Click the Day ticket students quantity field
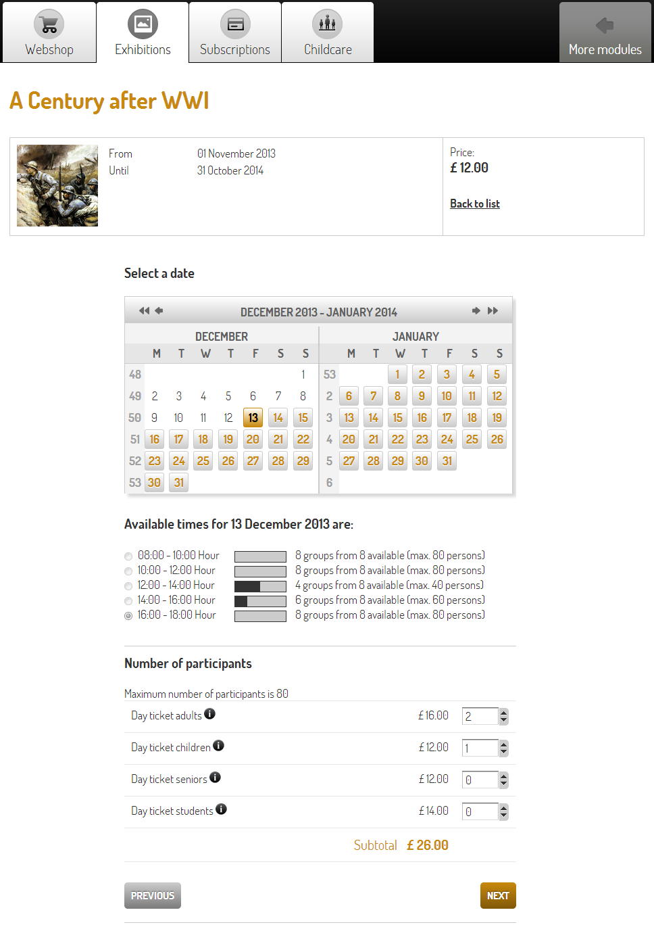Viewport: 654px width, 927px height. click(480, 811)
